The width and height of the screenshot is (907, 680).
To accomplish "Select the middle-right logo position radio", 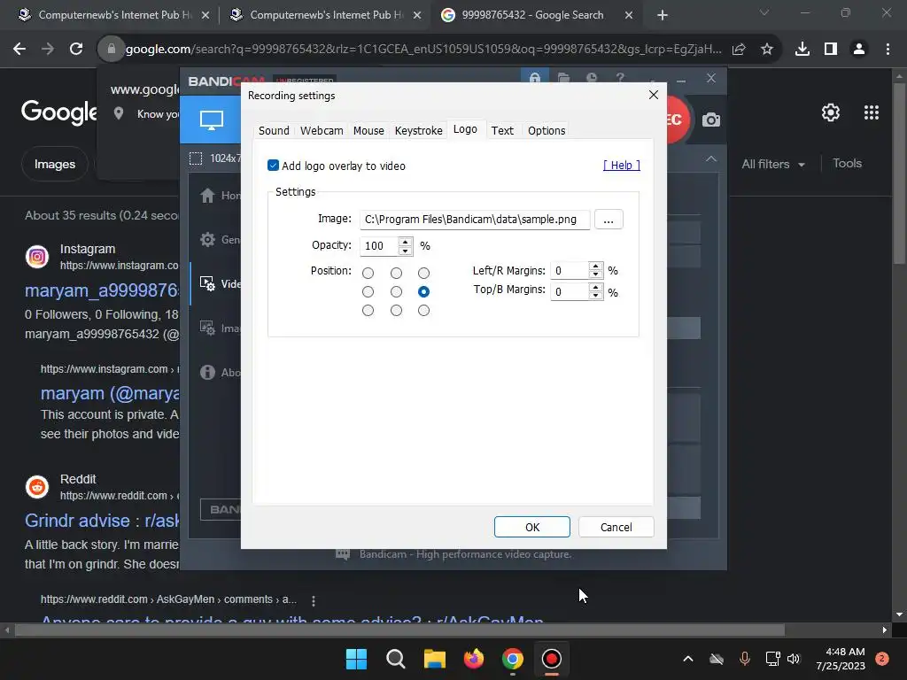I will (424, 292).
